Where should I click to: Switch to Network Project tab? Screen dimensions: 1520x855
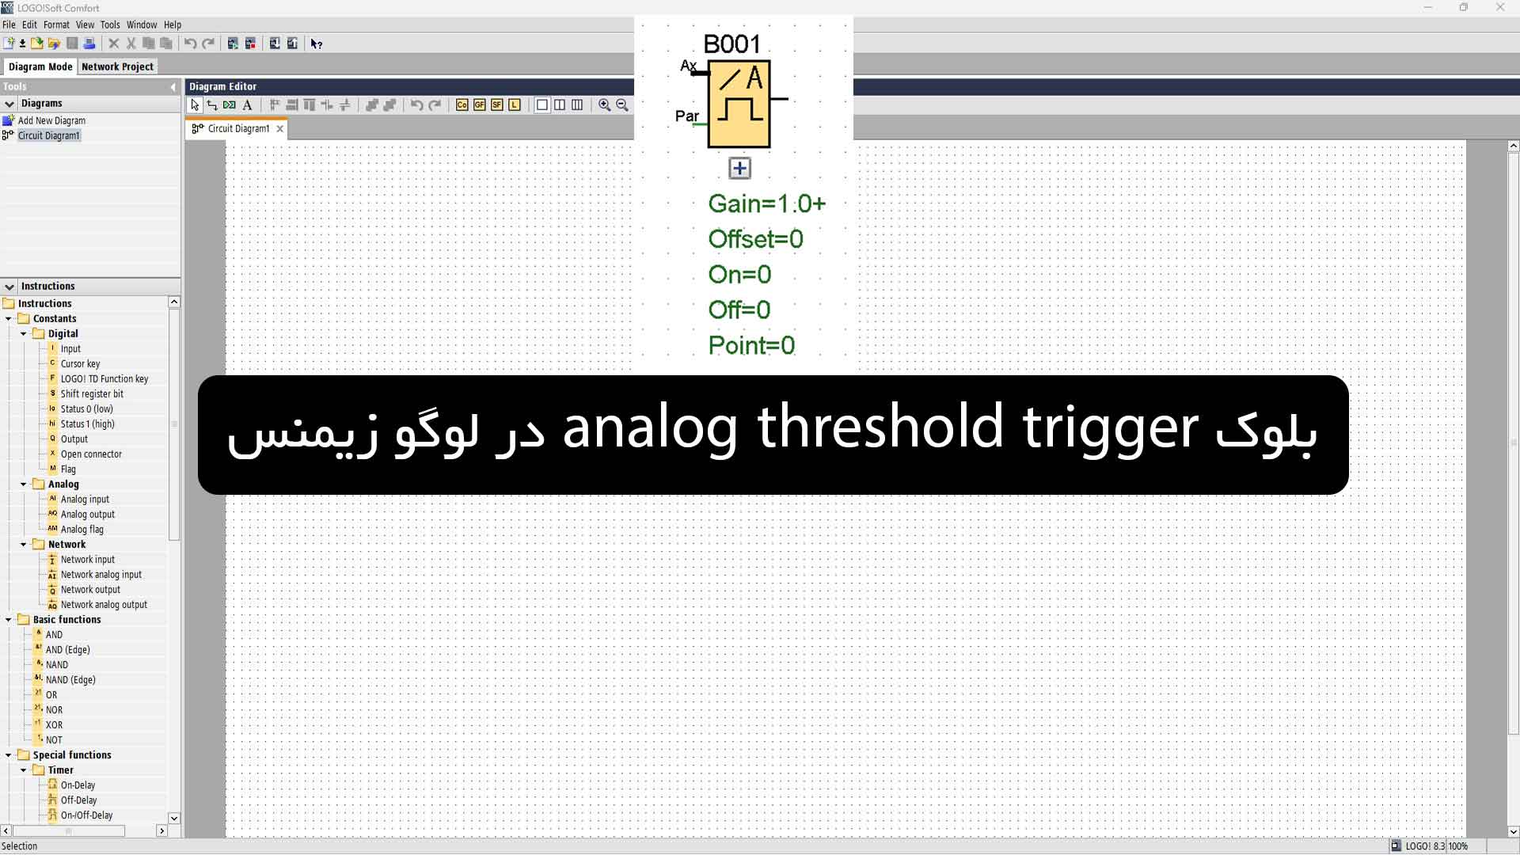tap(117, 66)
